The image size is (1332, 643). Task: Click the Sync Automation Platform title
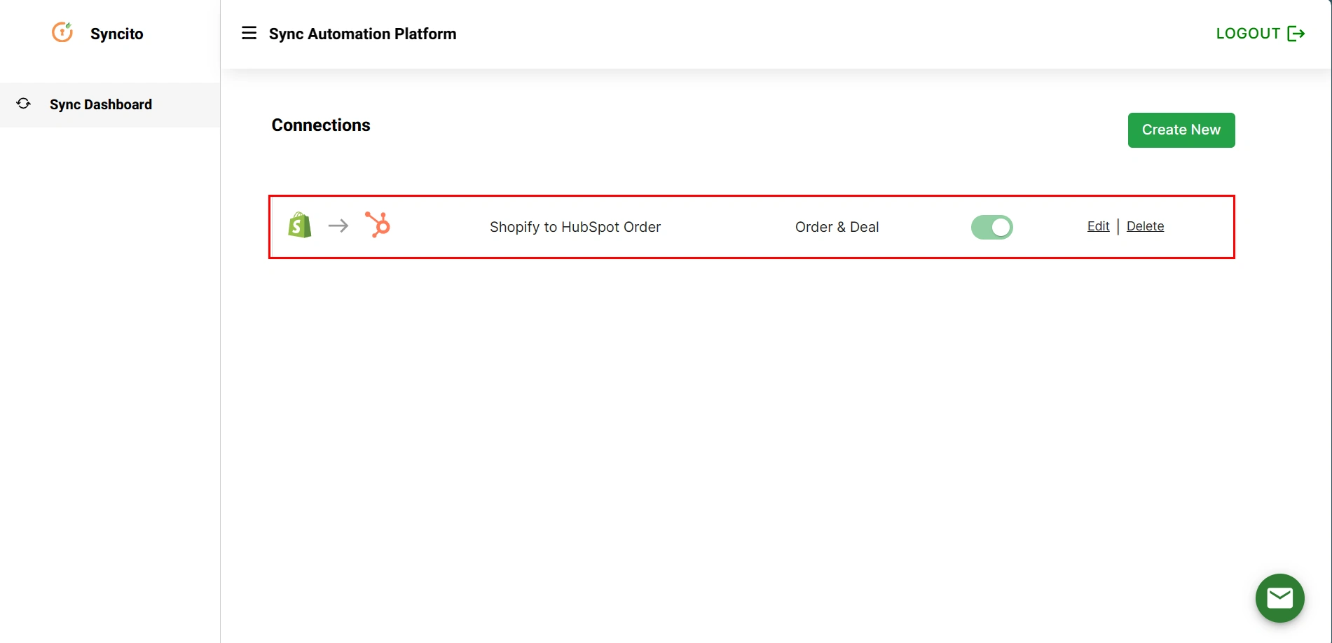click(362, 33)
